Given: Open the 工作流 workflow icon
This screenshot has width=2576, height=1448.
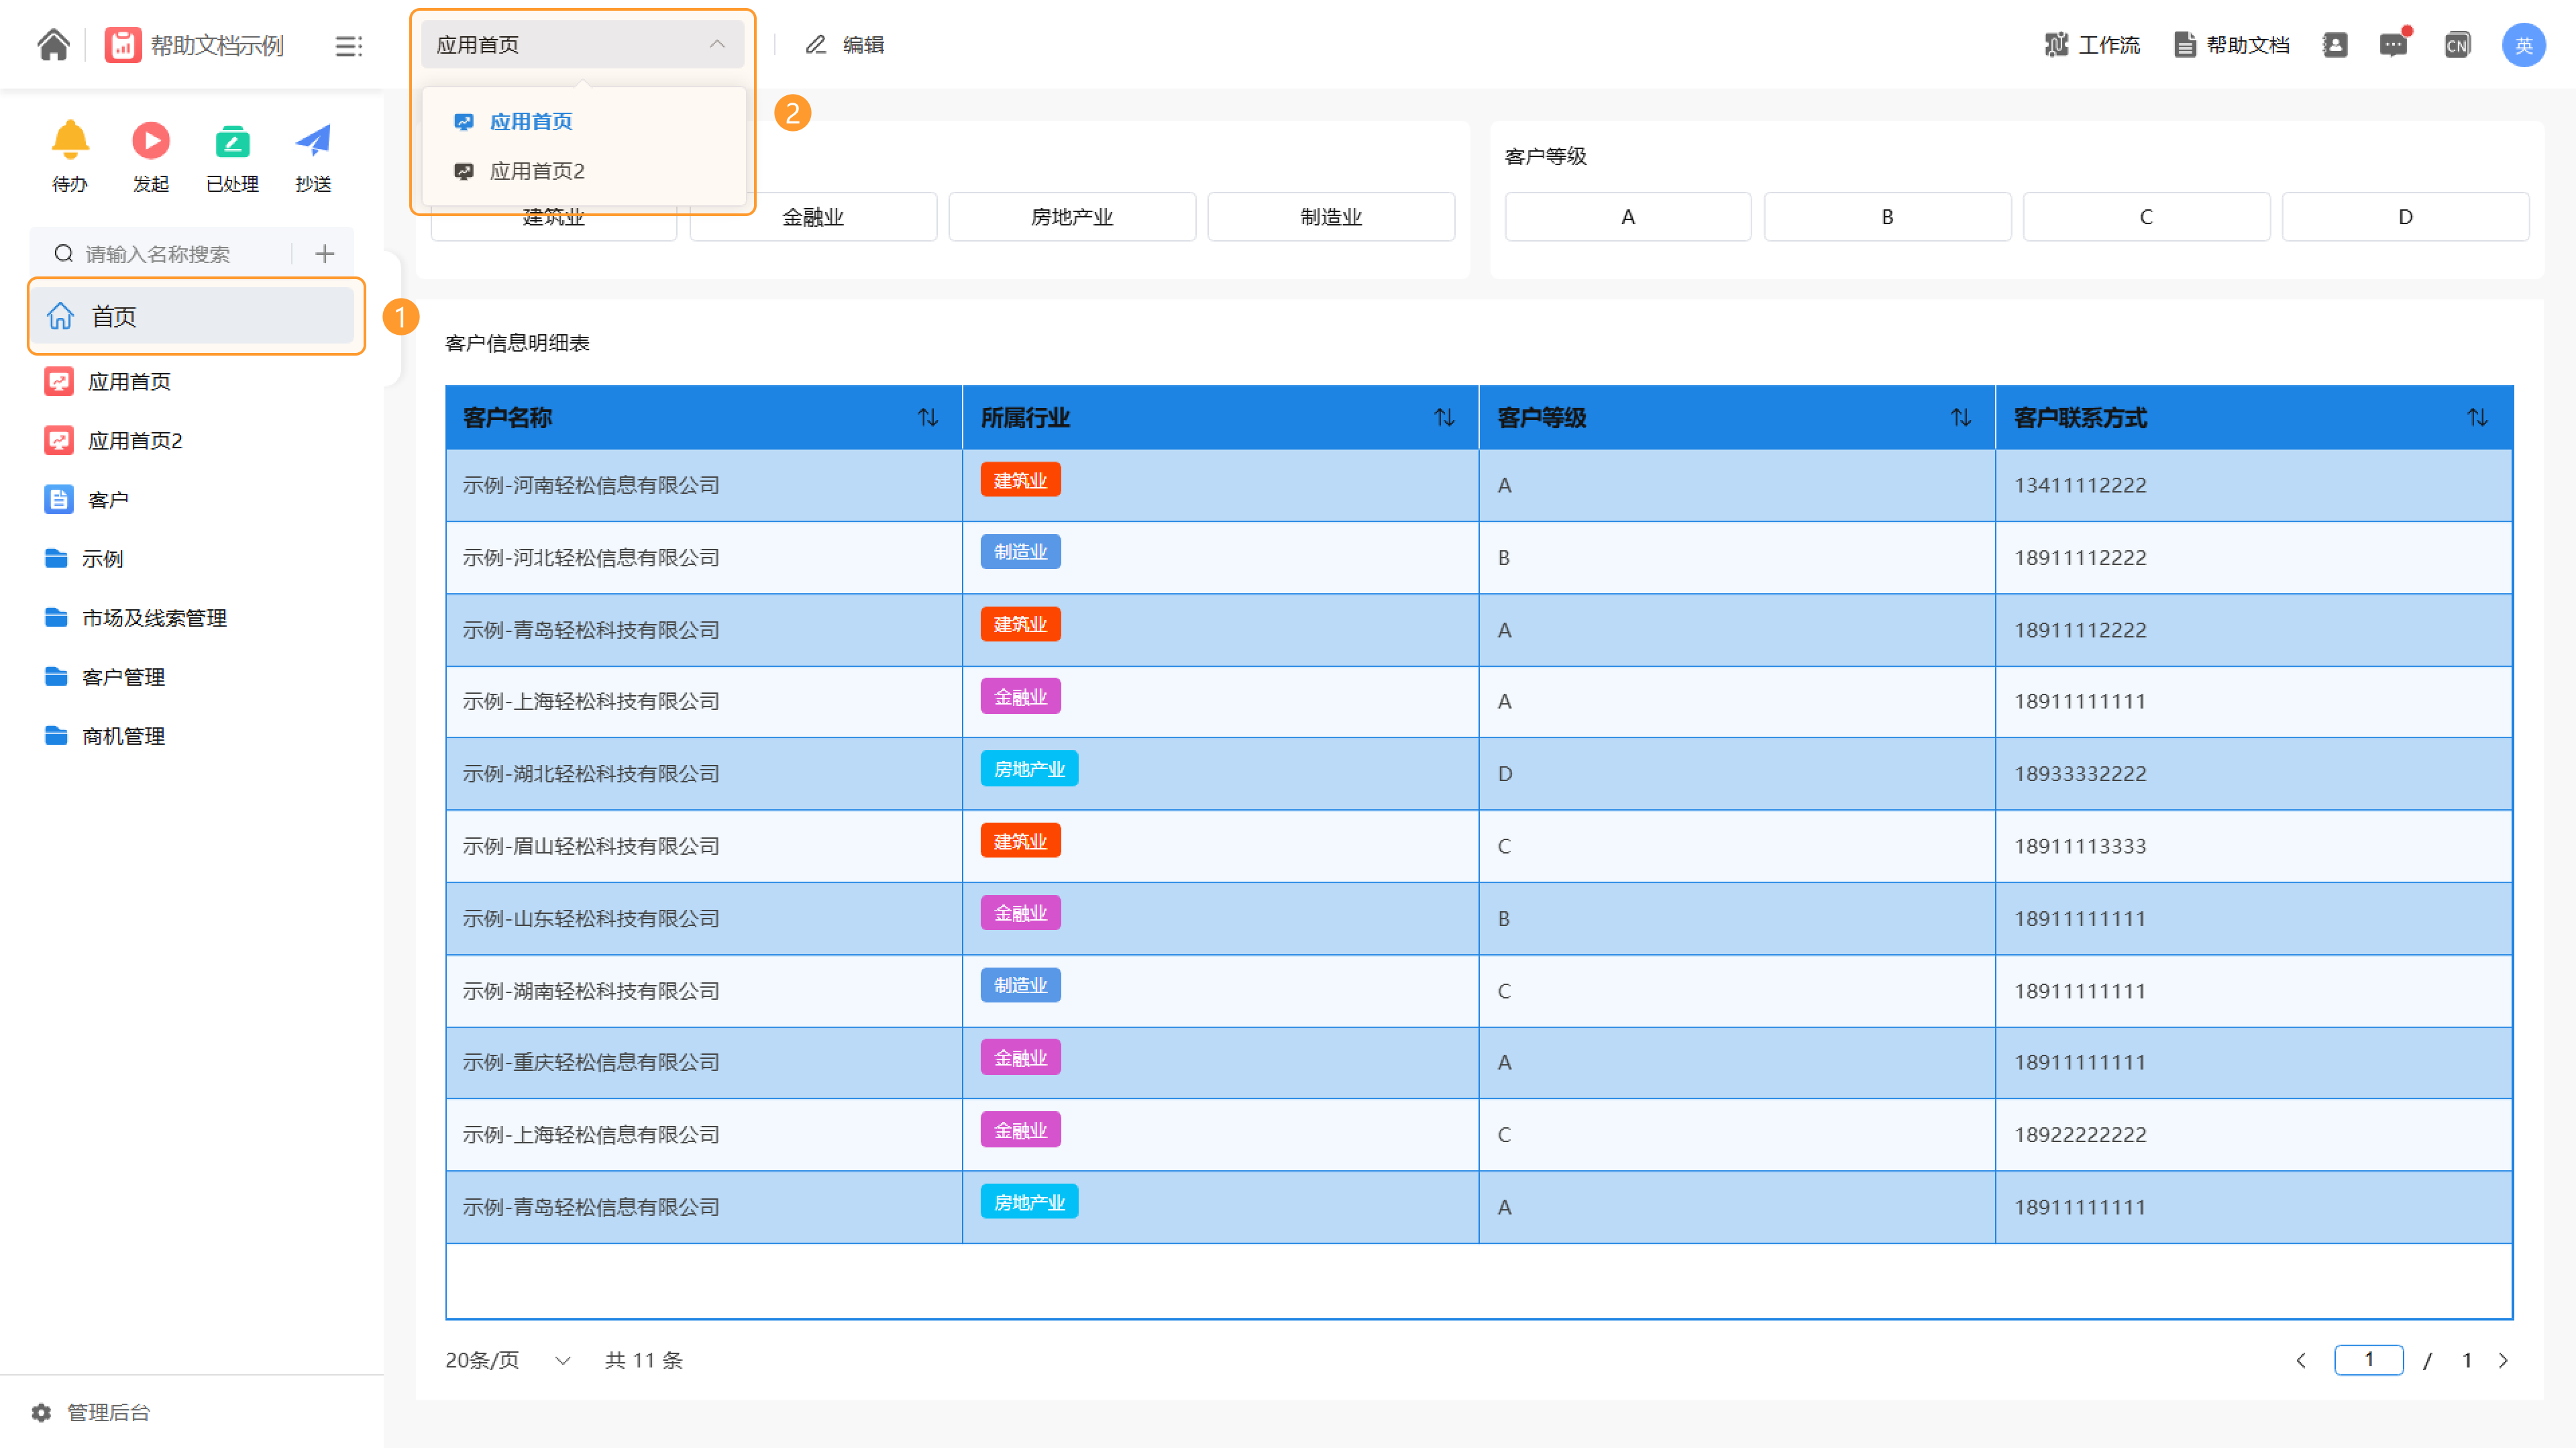Looking at the screenshot, I should pyautogui.click(x=2056, y=45).
